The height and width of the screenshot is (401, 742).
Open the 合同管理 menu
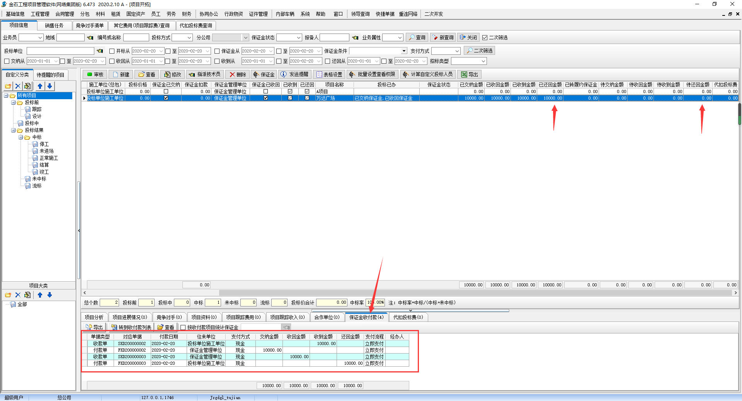click(x=65, y=14)
